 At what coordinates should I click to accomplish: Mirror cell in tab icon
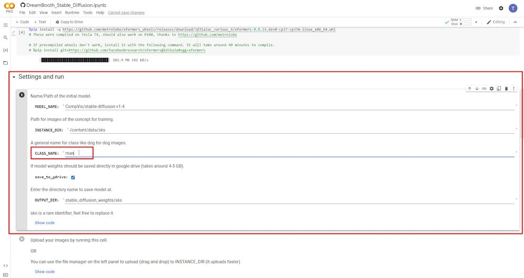pyautogui.click(x=499, y=89)
